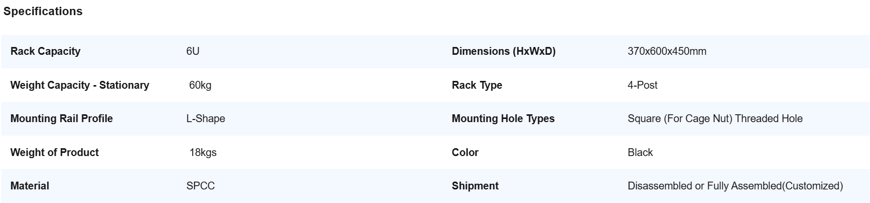Click the 18kgs product weight value
870x203 pixels.
203,152
